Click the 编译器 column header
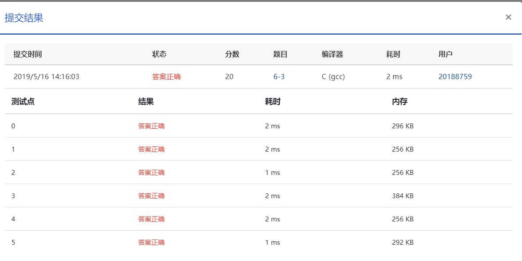 [x=332, y=54]
